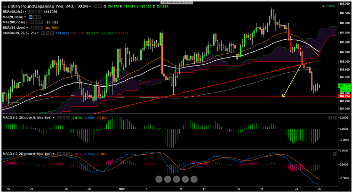Click the Ichimoku value 186.8370
Viewport: 352px width, 192px height.
92,33
